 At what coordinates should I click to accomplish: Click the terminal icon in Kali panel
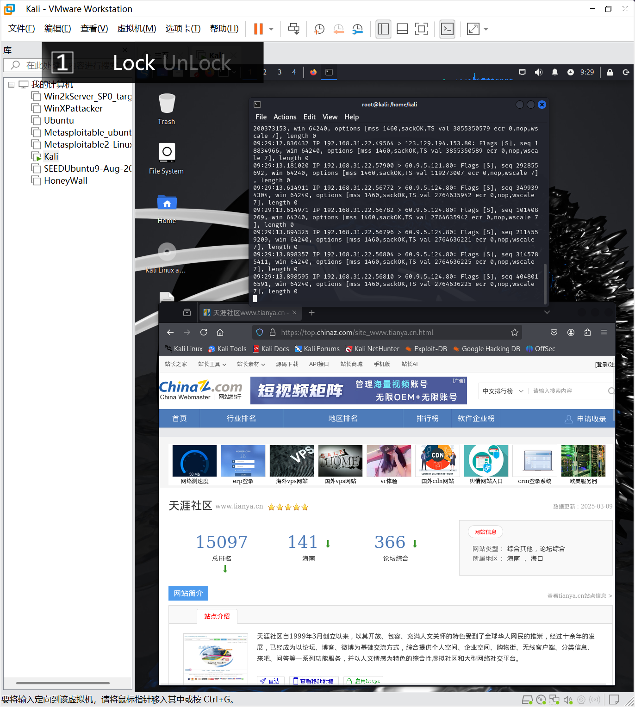pos(329,72)
